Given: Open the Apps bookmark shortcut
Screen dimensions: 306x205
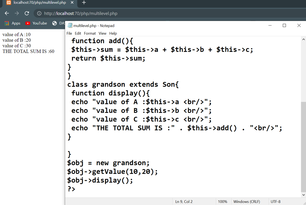Looking at the screenshot, I should click(x=13, y=23).
